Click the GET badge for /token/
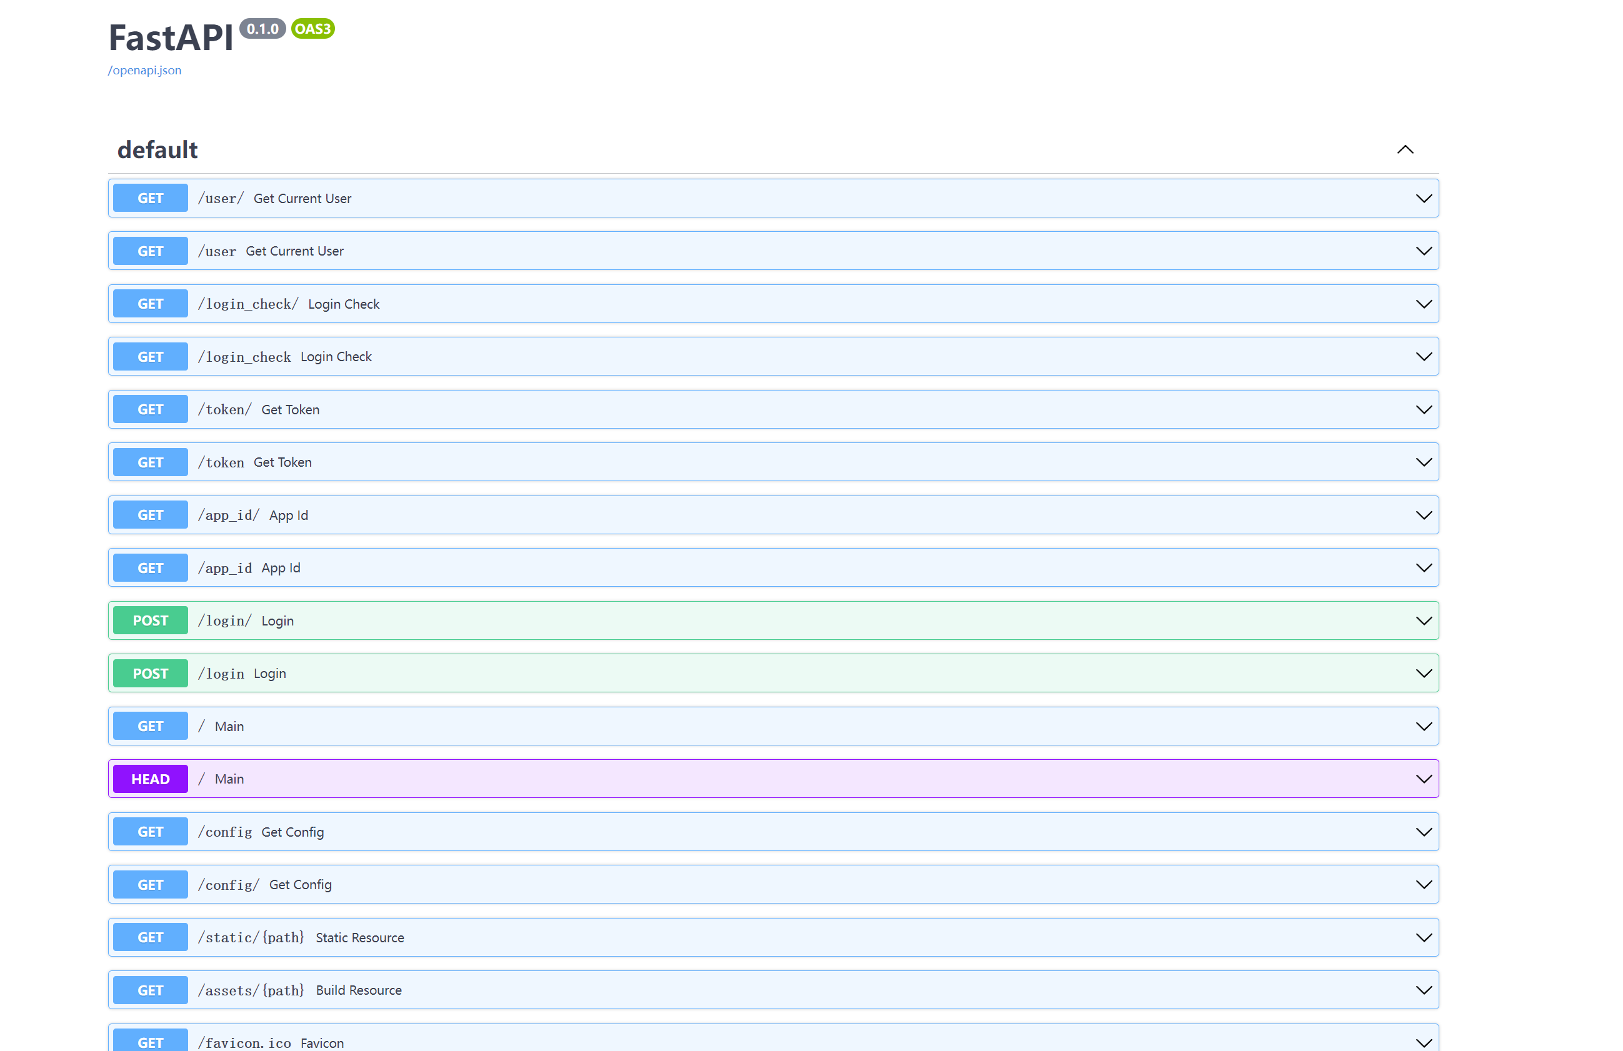 tap(150, 409)
